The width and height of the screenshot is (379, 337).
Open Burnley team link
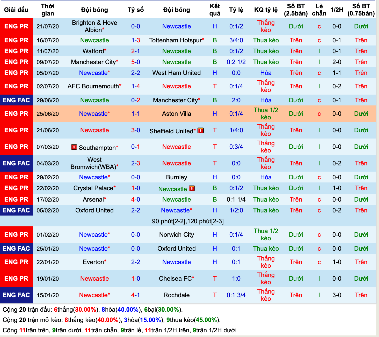pyautogui.click(x=177, y=177)
